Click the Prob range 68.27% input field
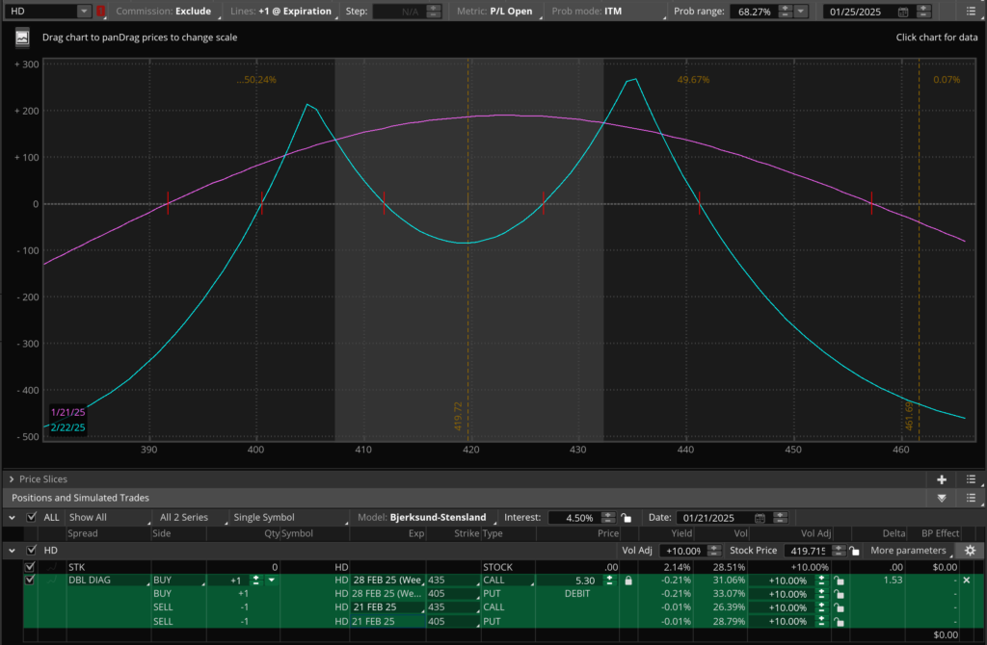Image resolution: width=987 pixels, height=645 pixels. (754, 12)
